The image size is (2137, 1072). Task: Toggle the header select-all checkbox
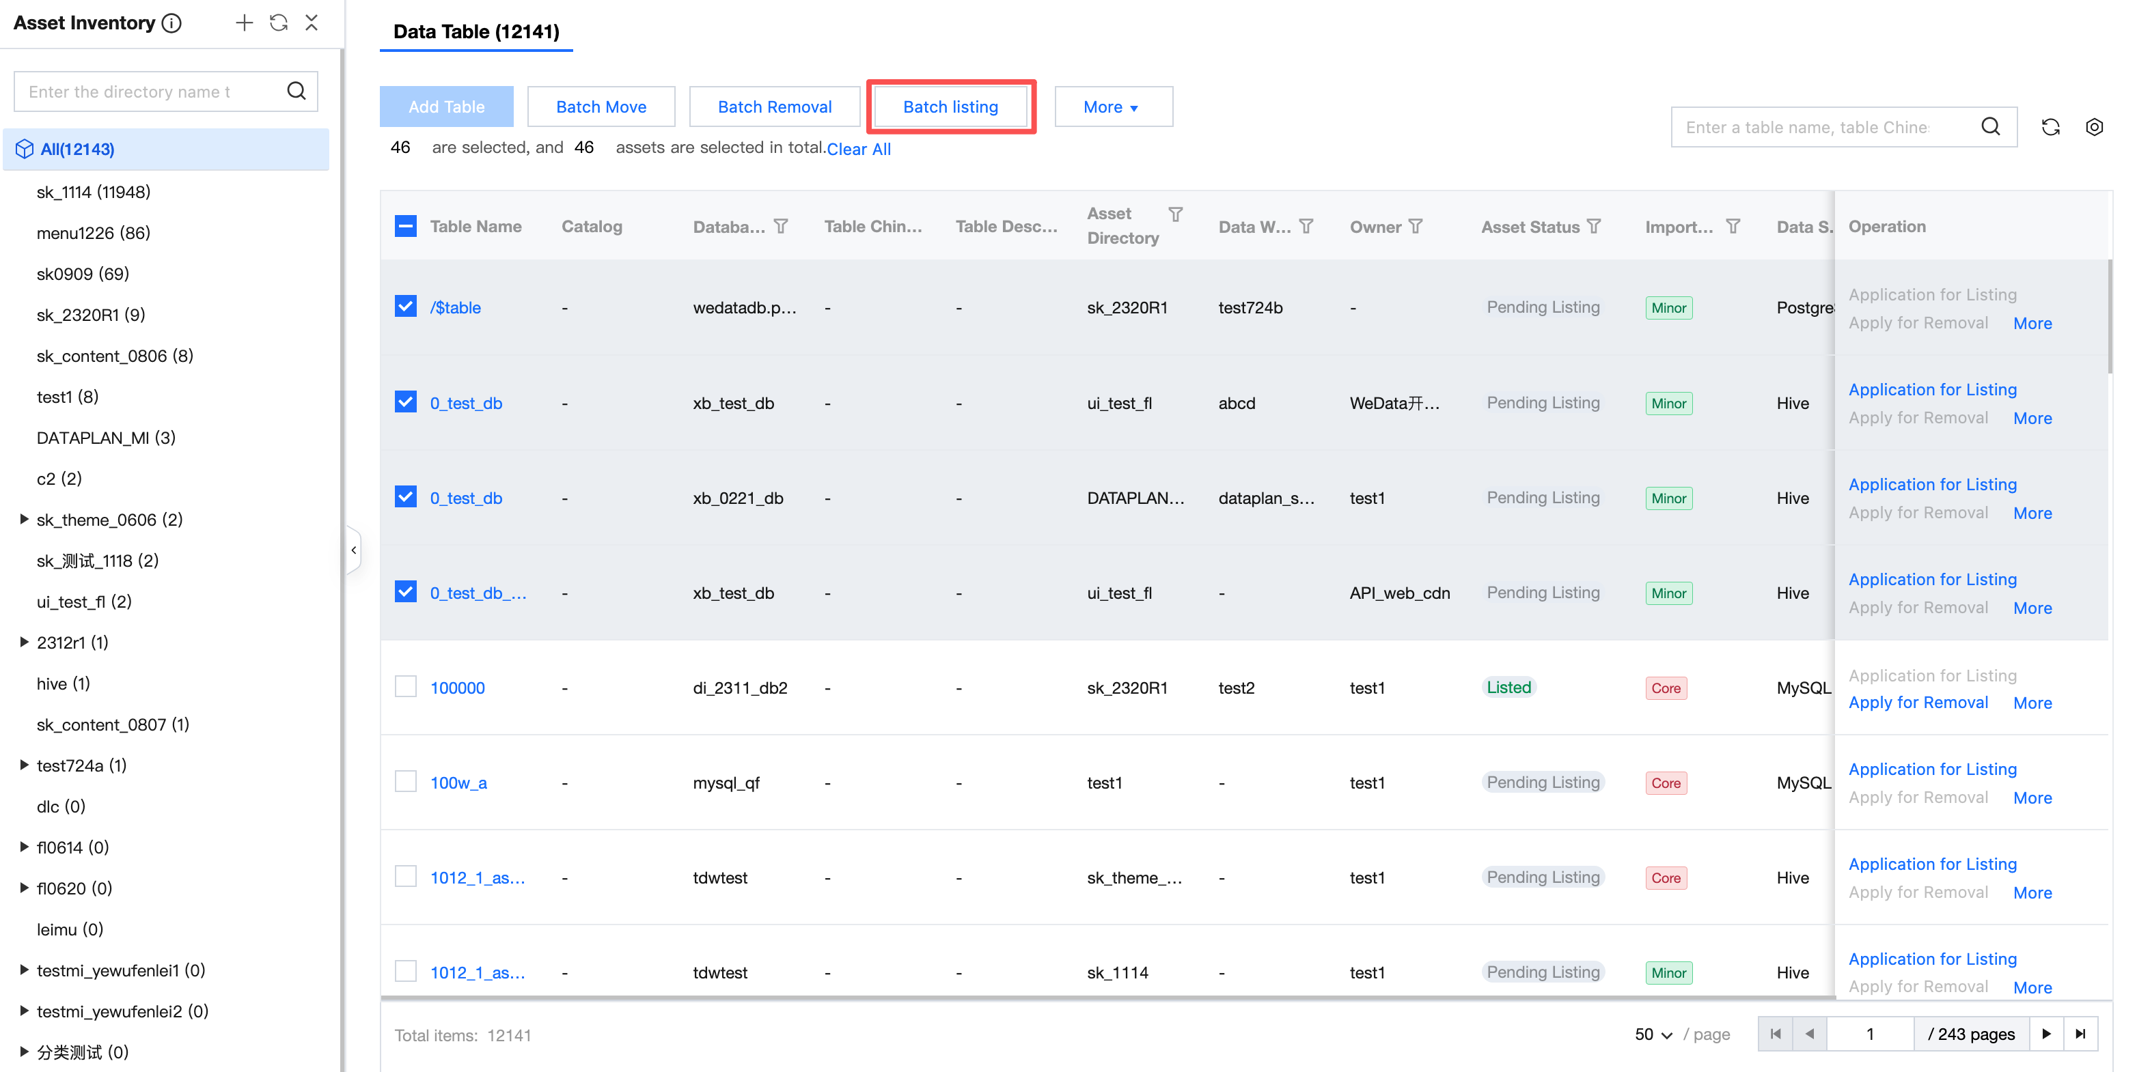pyautogui.click(x=406, y=226)
